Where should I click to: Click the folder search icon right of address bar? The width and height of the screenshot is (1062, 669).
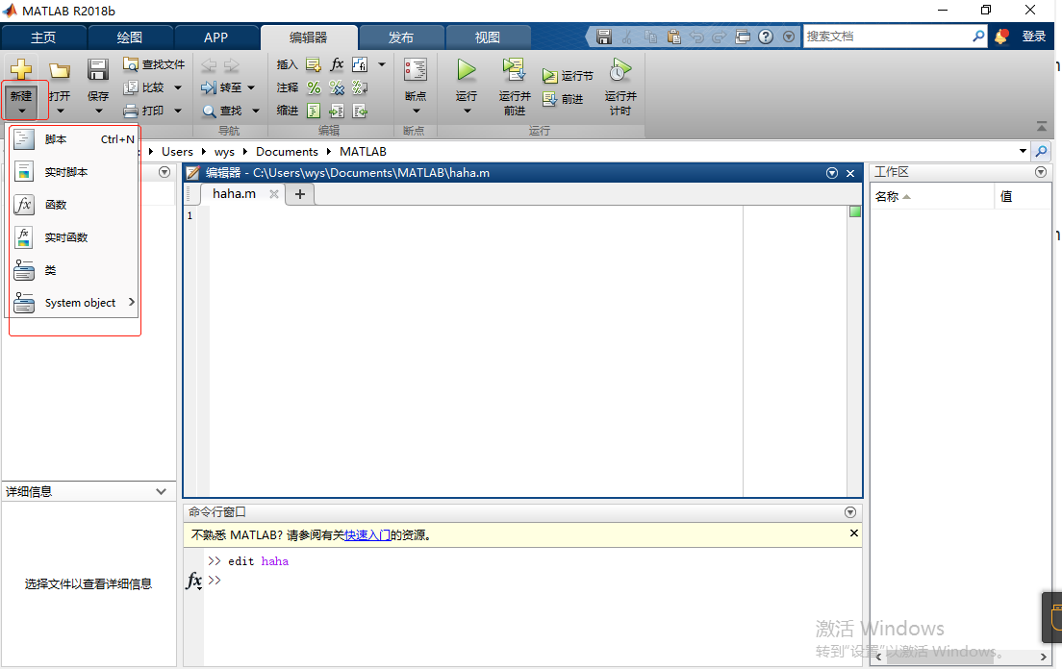tap(1042, 151)
